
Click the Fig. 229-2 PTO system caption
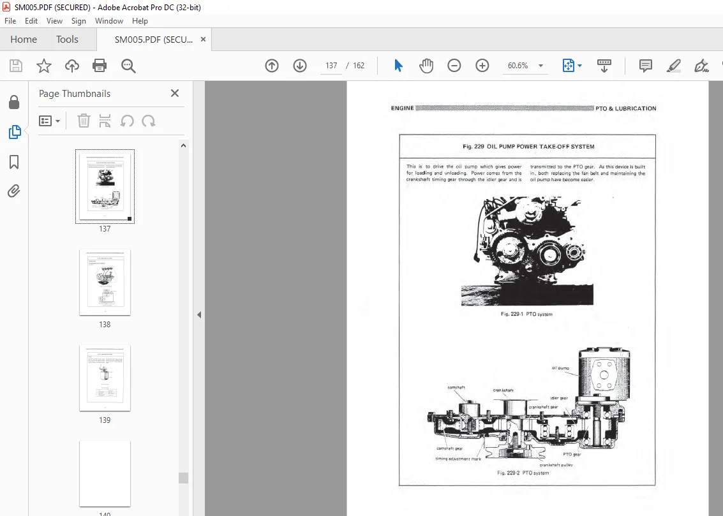coord(523,473)
